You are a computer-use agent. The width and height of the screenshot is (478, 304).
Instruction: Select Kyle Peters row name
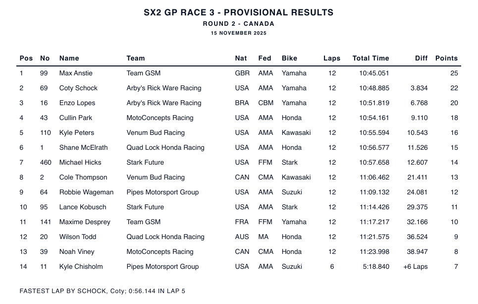click(x=77, y=132)
